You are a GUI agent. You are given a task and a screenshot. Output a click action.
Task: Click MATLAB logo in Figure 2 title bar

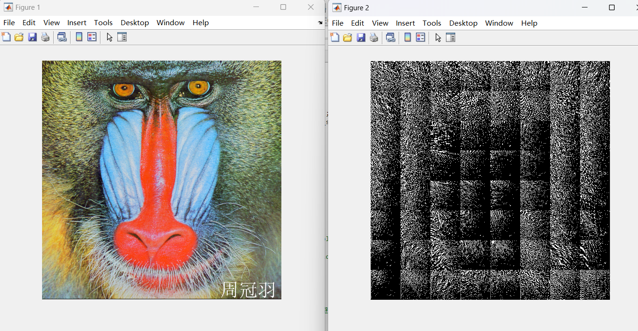337,7
